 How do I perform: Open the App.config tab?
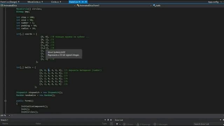click(x=213, y=2)
